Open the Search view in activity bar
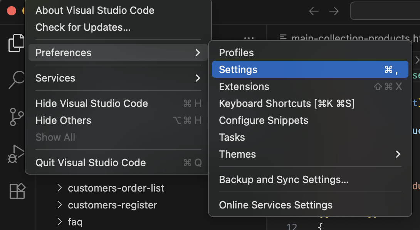420x230 pixels. (x=16, y=79)
